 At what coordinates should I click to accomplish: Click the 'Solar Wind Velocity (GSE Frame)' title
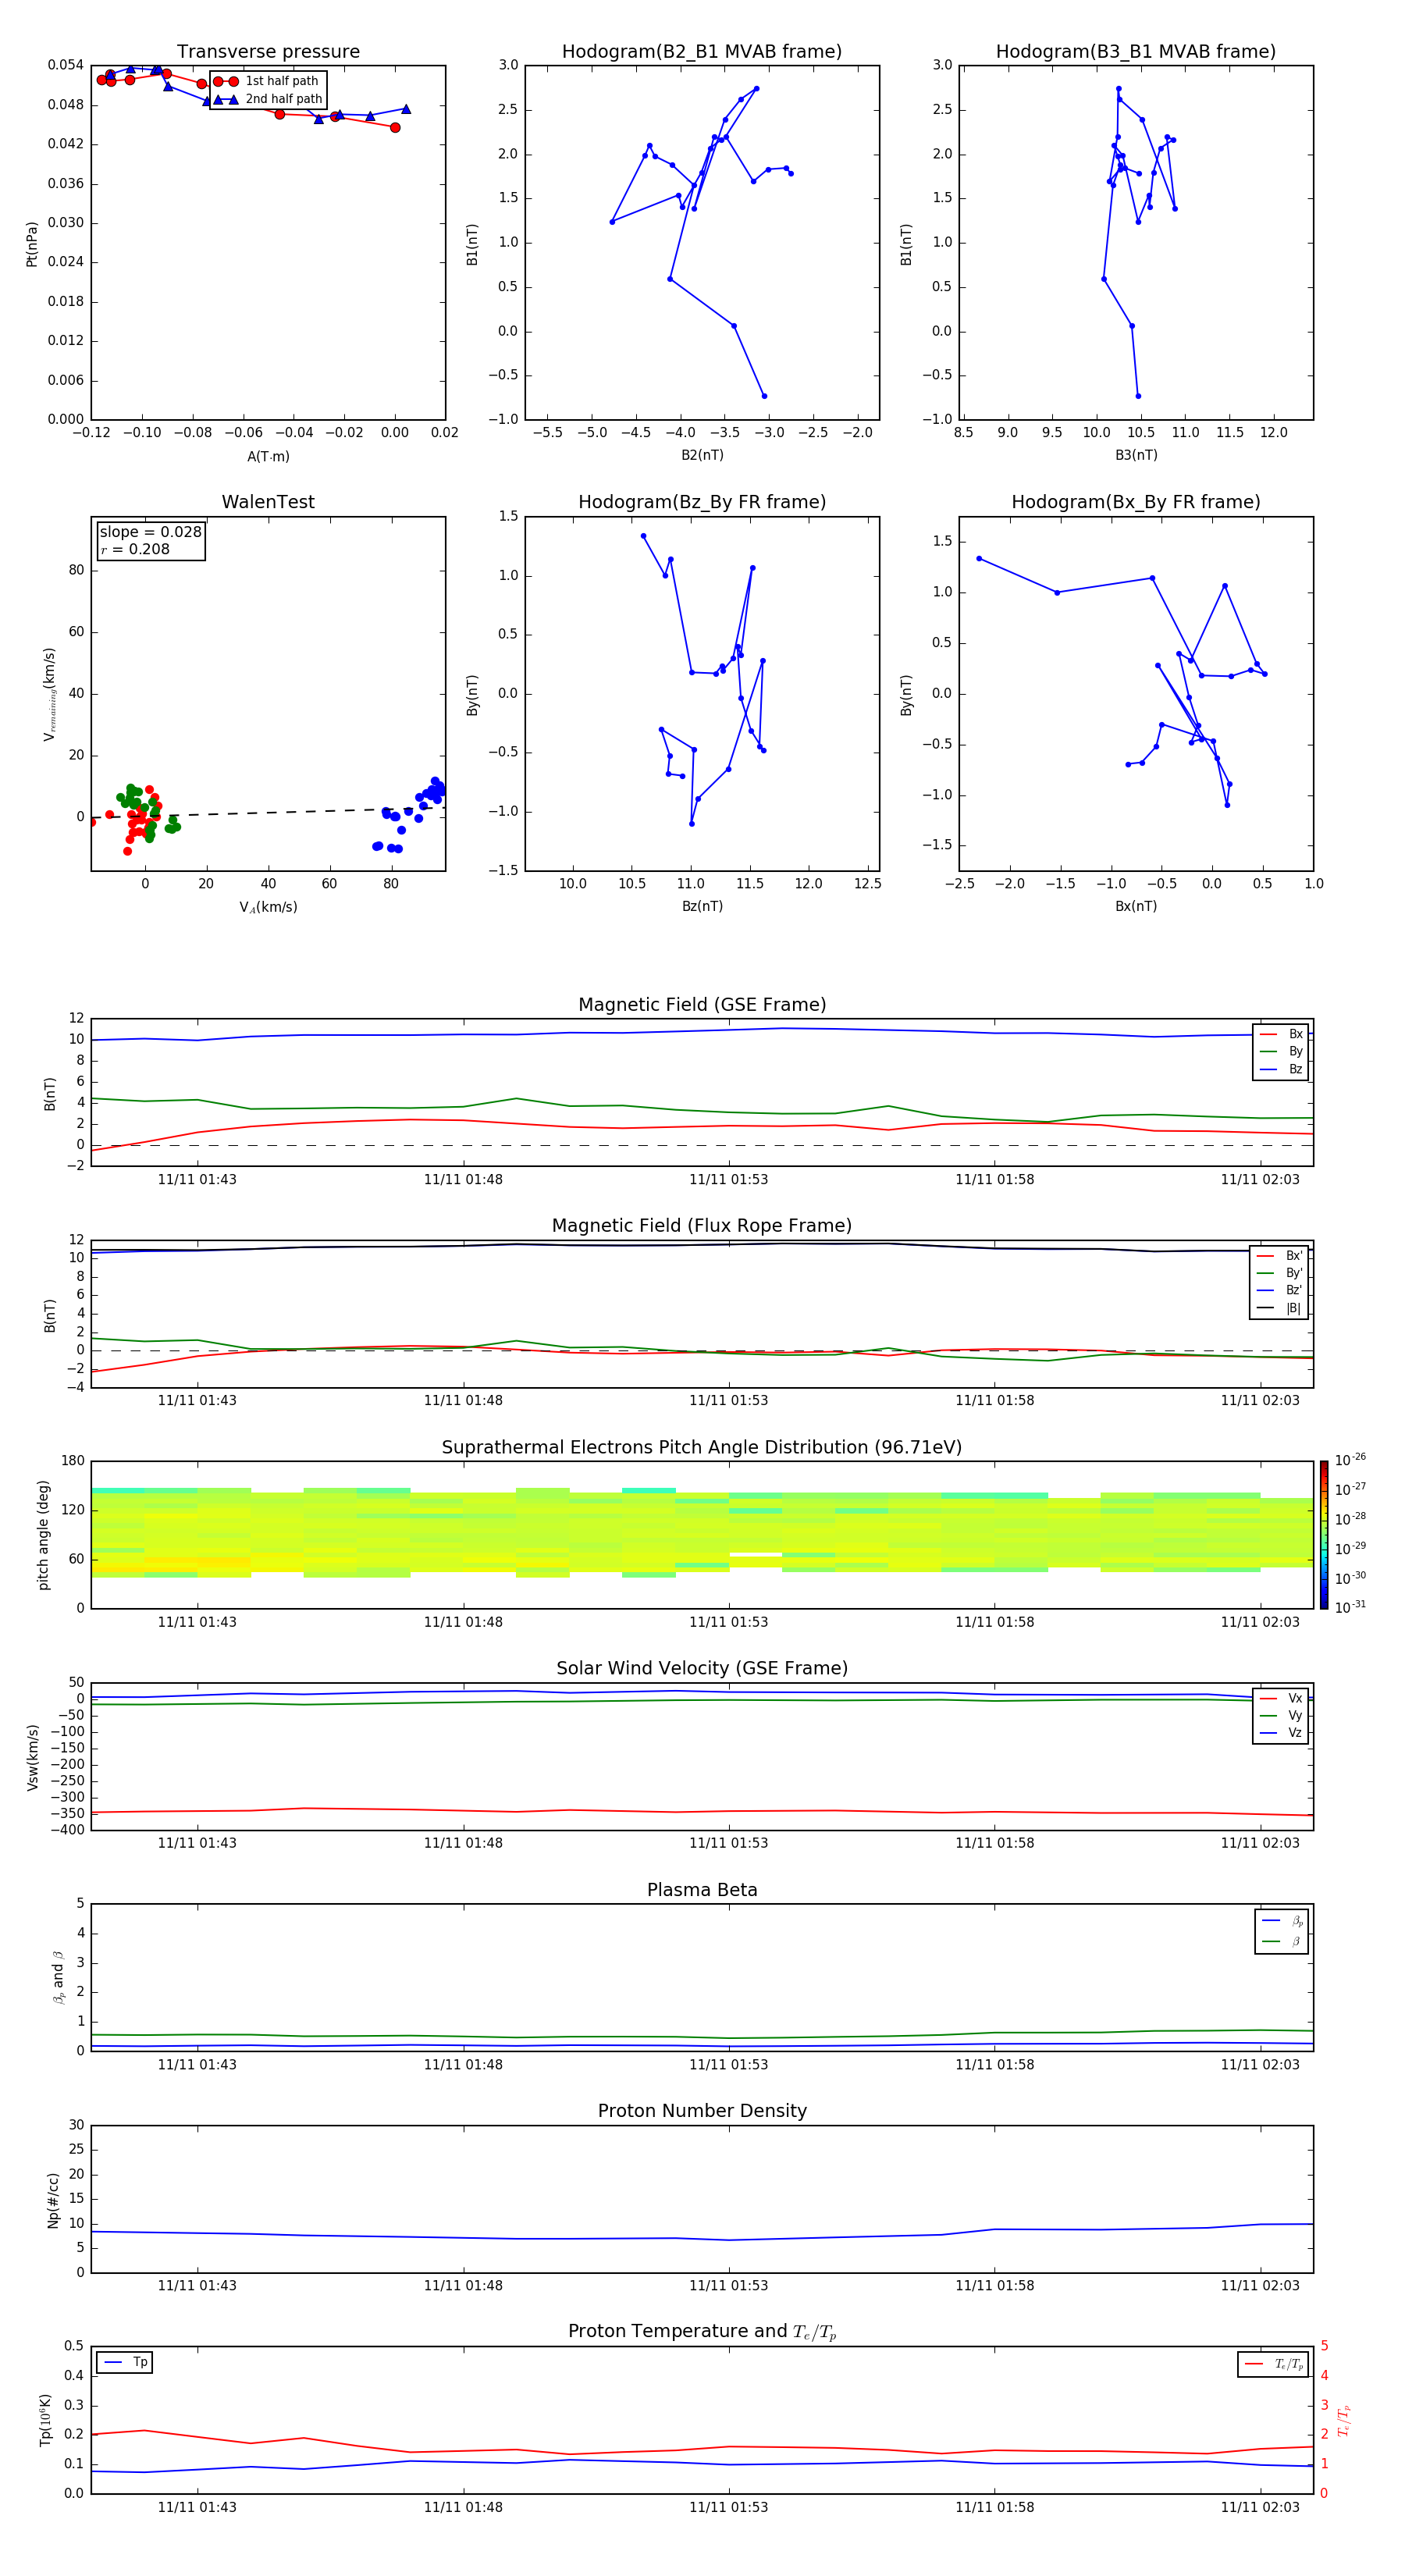pos(702,1669)
